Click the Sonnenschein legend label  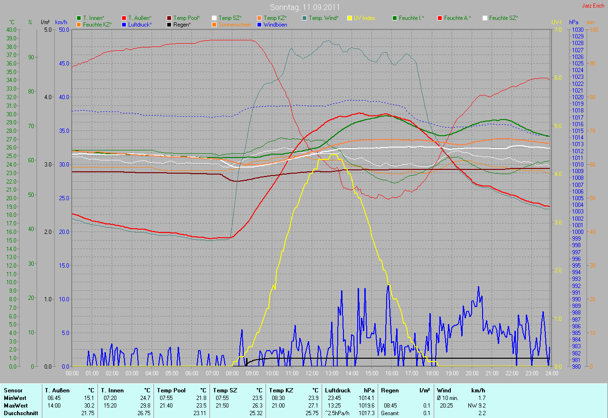click(x=235, y=25)
